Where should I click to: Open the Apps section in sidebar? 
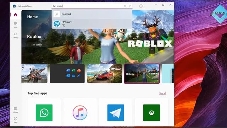pyautogui.click(x=16, y=25)
